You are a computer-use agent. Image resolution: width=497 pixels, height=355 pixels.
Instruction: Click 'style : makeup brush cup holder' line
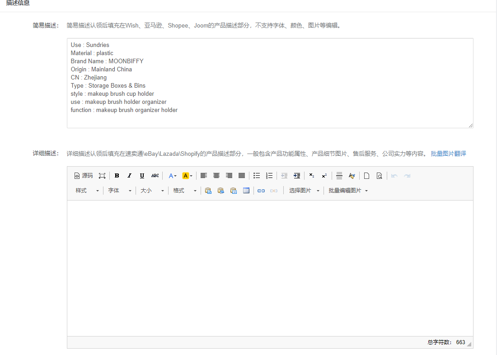click(112, 94)
